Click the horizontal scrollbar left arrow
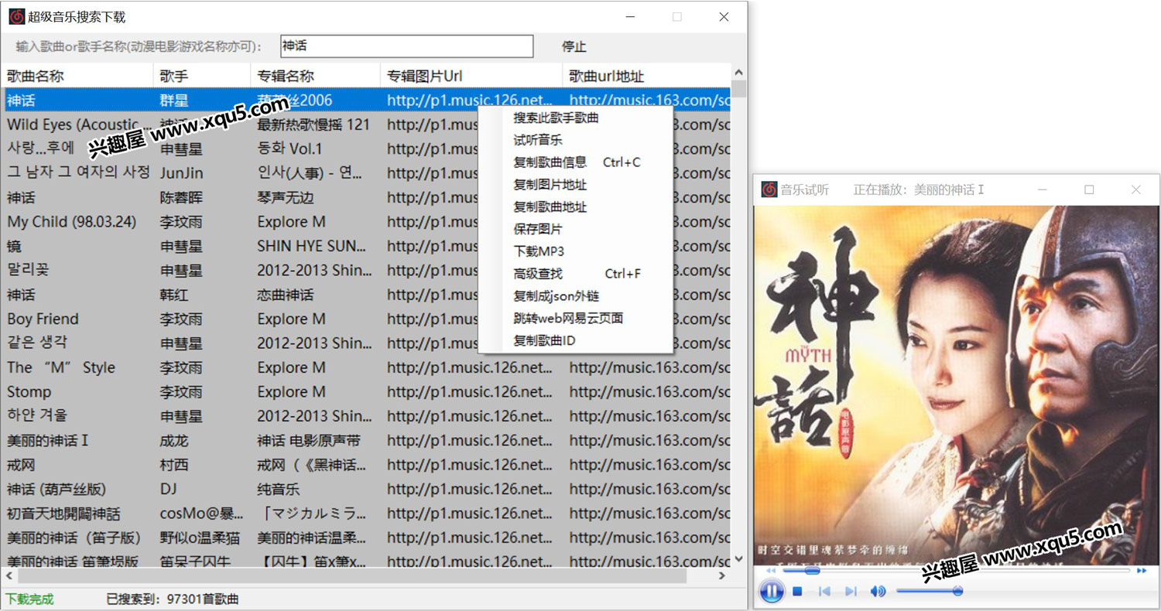This screenshot has height=611, width=1161. 9,576
